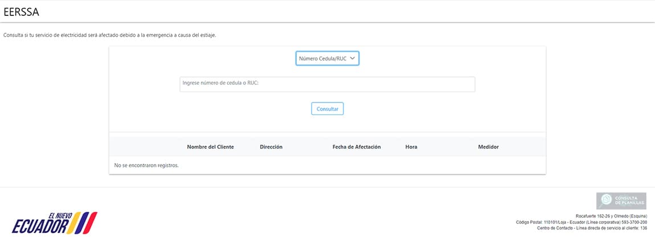Sort by Fecha de Afectación column

[357, 147]
